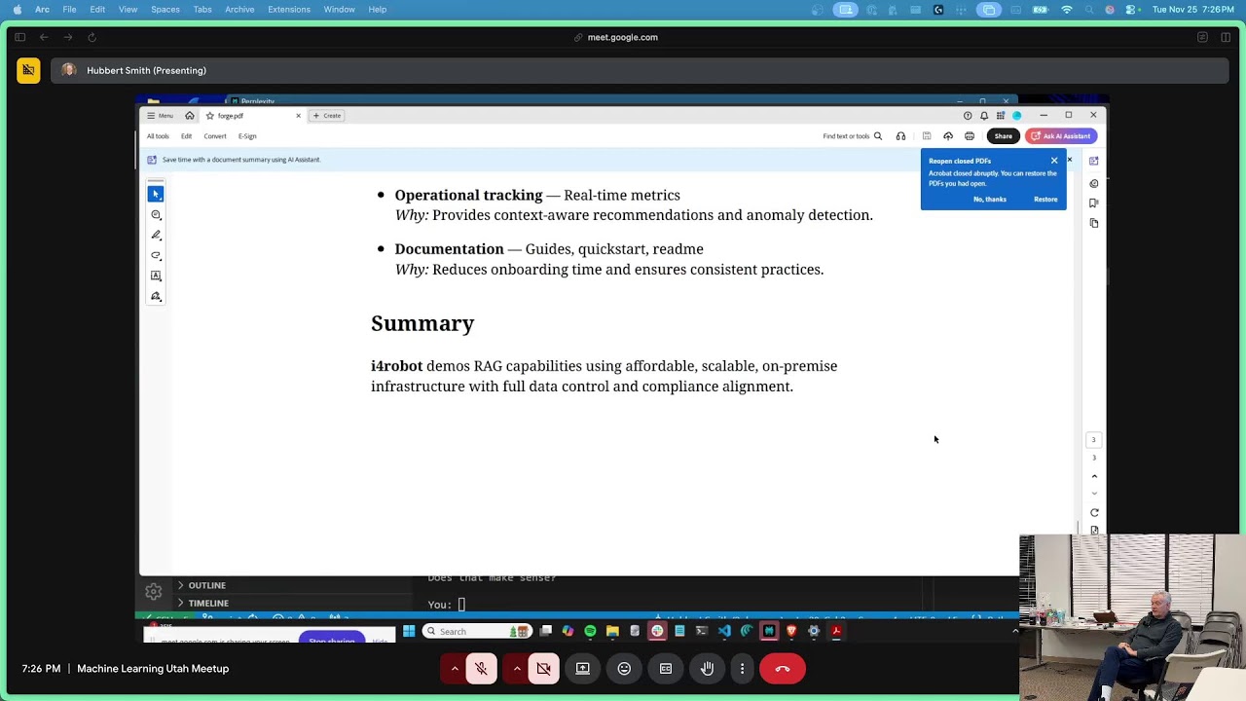Click the Acrobat print icon
This screenshot has height=701, width=1246.
(970, 136)
